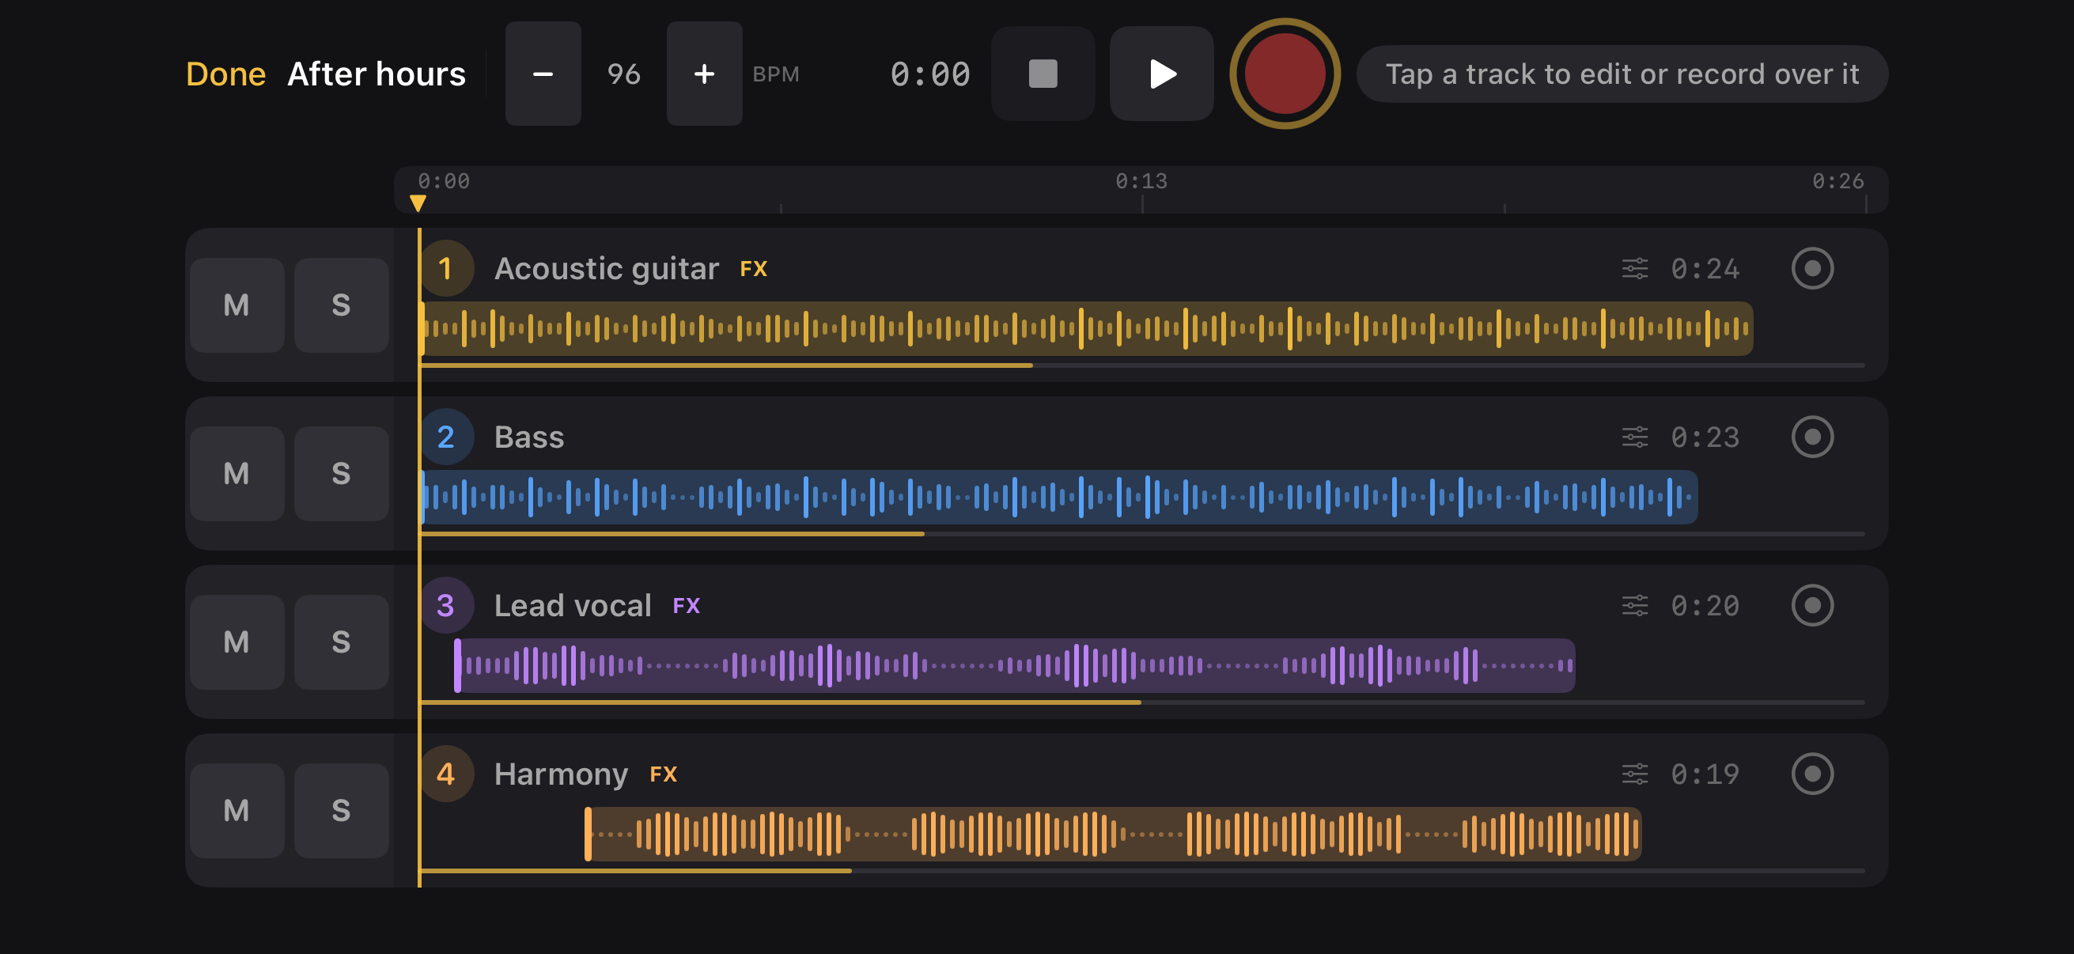The height and width of the screenshot is (954, 2074).
Task: Stop playback with the square button
Action: [1043, 74]
